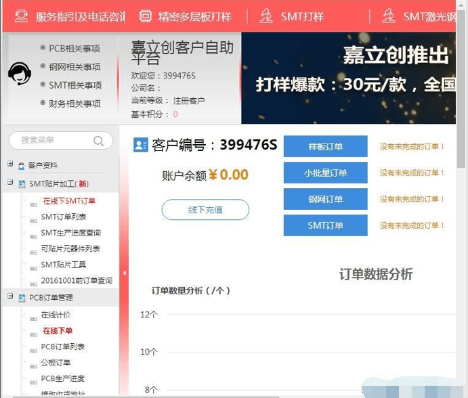This screenshot has width=468, height=398.
Task: Click the 基本积分 value 0
Action: (175, 114)
